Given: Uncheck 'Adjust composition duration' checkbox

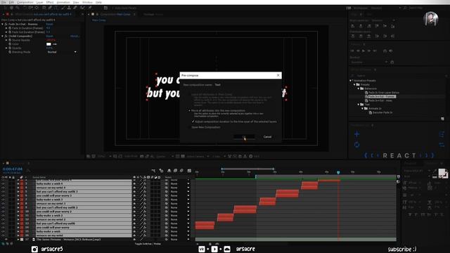Looking at the screenshot, I should pos(193,122).
